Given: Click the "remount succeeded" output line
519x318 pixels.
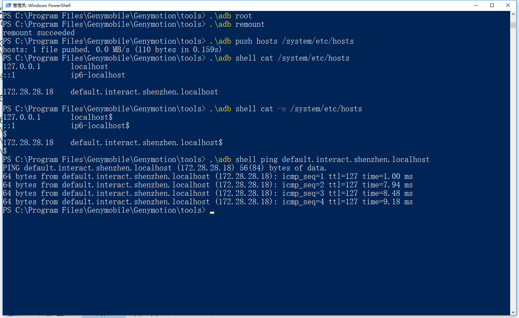Looking at the screenshot, I should [x=39, y=33].
